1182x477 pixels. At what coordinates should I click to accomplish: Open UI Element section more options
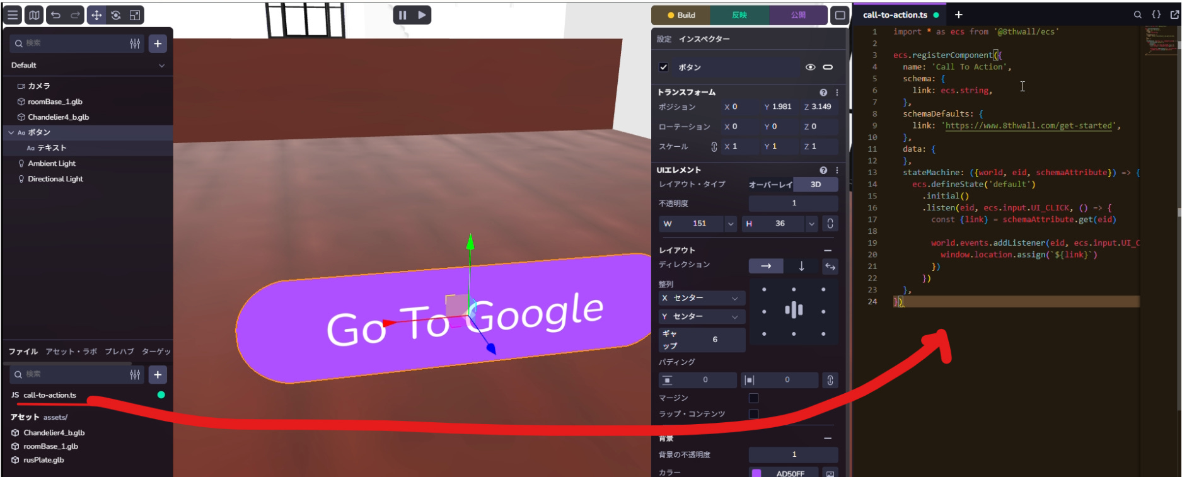pos(837,170)
